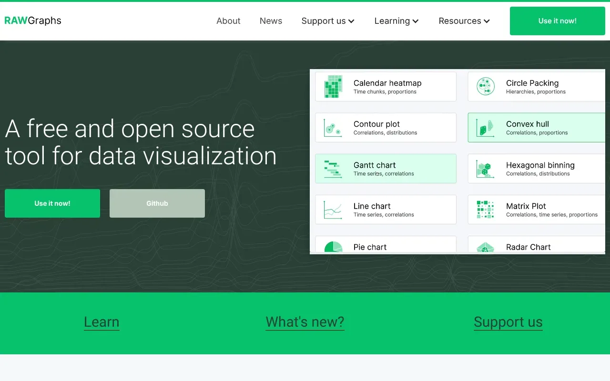Expand the Support us dropdown menu
This screenshot has width=610, height=381.
tap(328, 21)
